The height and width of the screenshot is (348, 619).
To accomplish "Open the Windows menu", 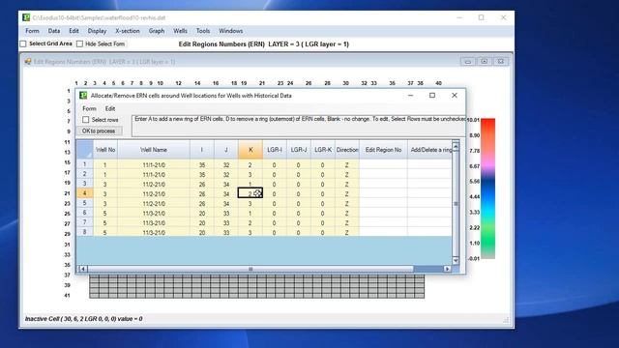I will coord(231,31).
